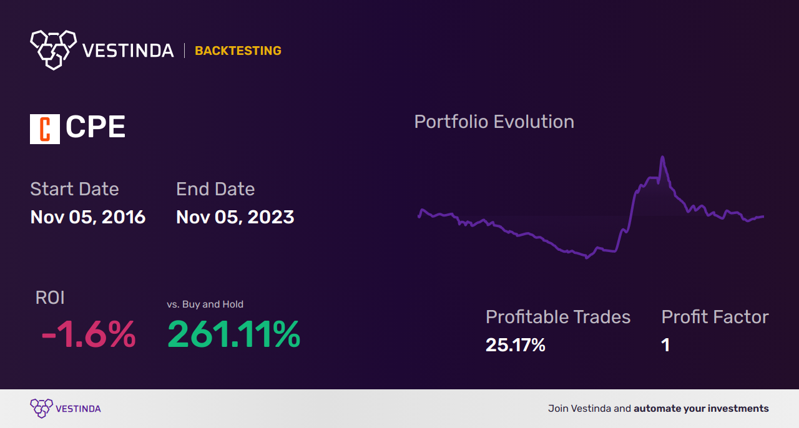799x428 pixels.
Task: Click the VESTINDA text in footer
Action: [78, 409]
